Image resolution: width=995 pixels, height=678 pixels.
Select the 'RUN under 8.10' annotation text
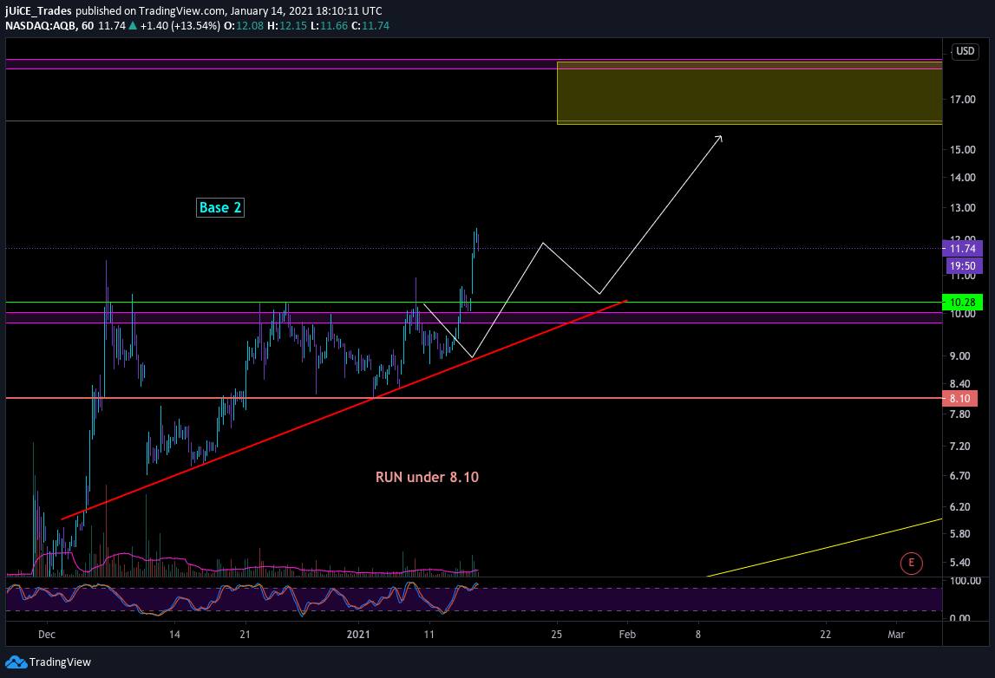pyautogui.click(x=427, y=477)
